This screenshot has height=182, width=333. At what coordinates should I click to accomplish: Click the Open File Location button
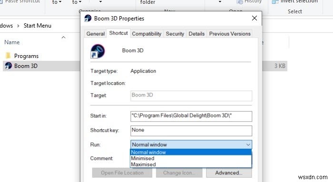(x=122, y=172)
